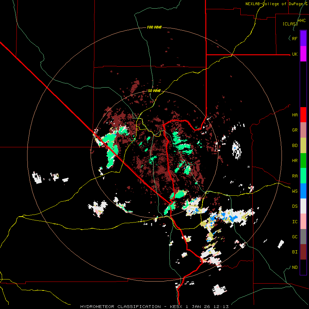The image size is (309, 309).
Task: Click the RA legend label
Action: (295, 176)
